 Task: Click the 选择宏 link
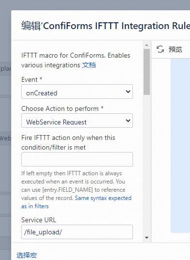click(x=27, y=255)
